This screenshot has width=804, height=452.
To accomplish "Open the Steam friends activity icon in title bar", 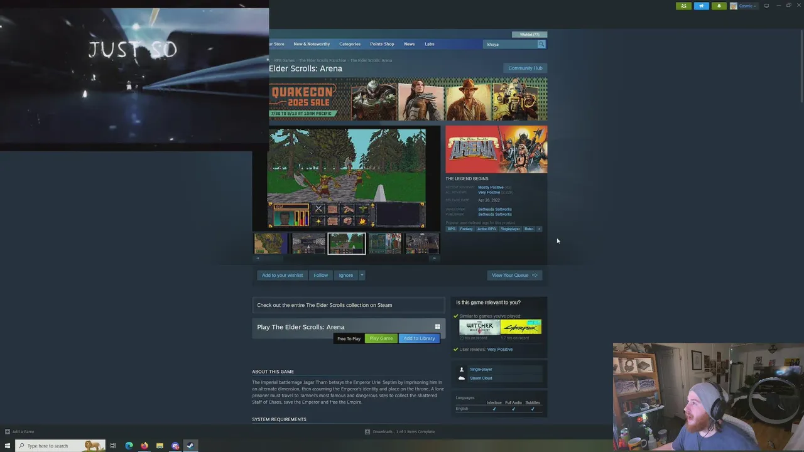I will tap(683, 6).
